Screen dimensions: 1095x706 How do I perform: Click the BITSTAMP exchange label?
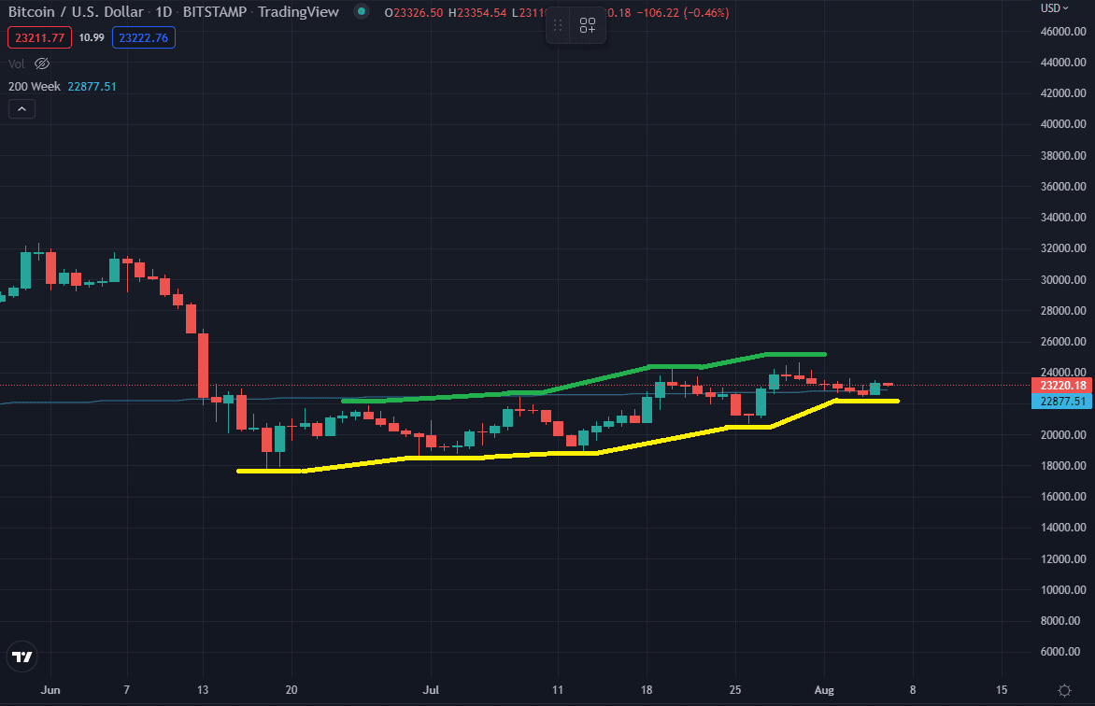[214, 12]
